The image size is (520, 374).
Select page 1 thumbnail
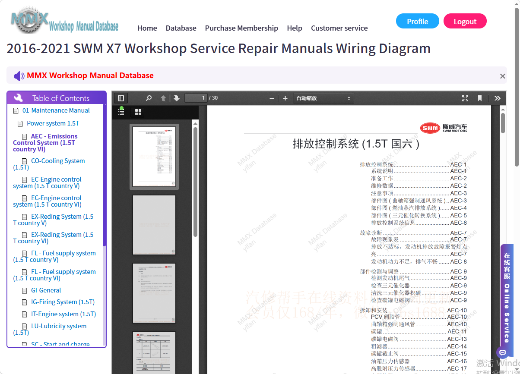click(x=154, y=157)
